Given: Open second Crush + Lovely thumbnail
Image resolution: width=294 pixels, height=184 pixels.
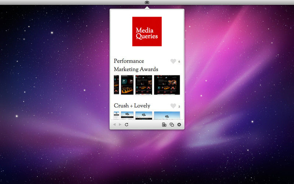Looking at the screenshot, I should click(127, 116).
